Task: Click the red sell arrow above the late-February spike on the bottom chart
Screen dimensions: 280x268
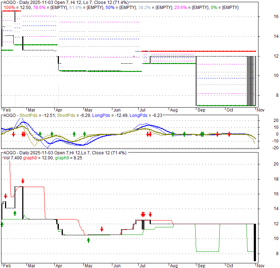Action: tap(23, 181)
